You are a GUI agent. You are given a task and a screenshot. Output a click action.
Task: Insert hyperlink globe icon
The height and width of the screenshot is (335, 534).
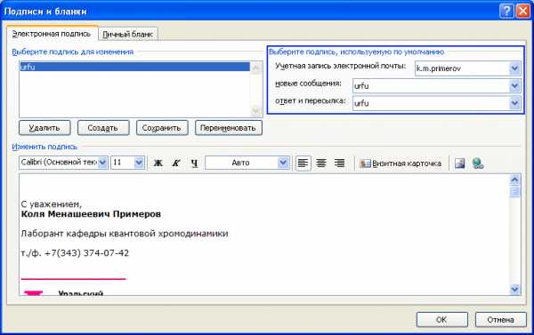point(478,164)
